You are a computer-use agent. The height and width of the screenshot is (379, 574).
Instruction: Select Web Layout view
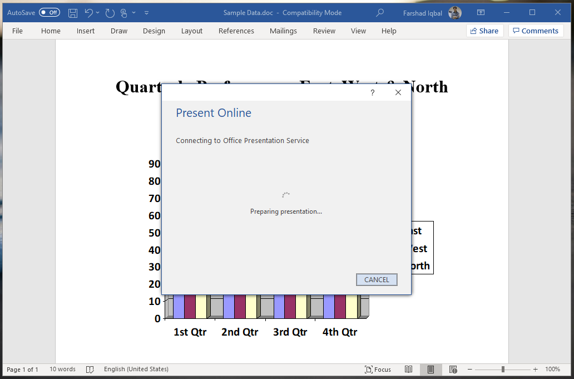(x=453, y=369)
